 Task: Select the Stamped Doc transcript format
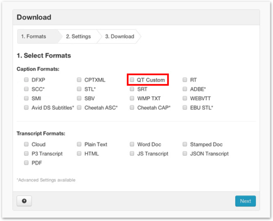(x=185, y=144)
